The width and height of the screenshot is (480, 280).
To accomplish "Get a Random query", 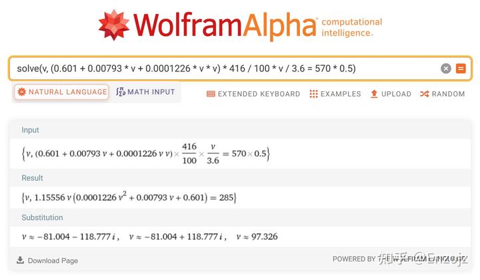I will [443, 94].
